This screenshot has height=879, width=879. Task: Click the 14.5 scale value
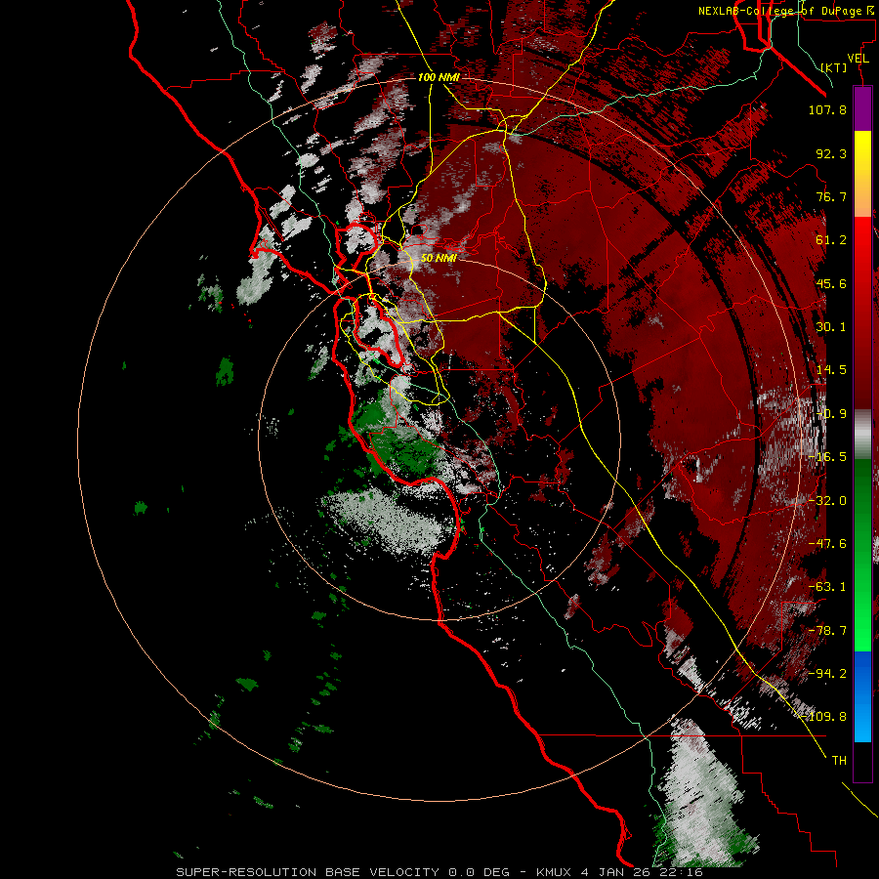(x=831, y=370)
